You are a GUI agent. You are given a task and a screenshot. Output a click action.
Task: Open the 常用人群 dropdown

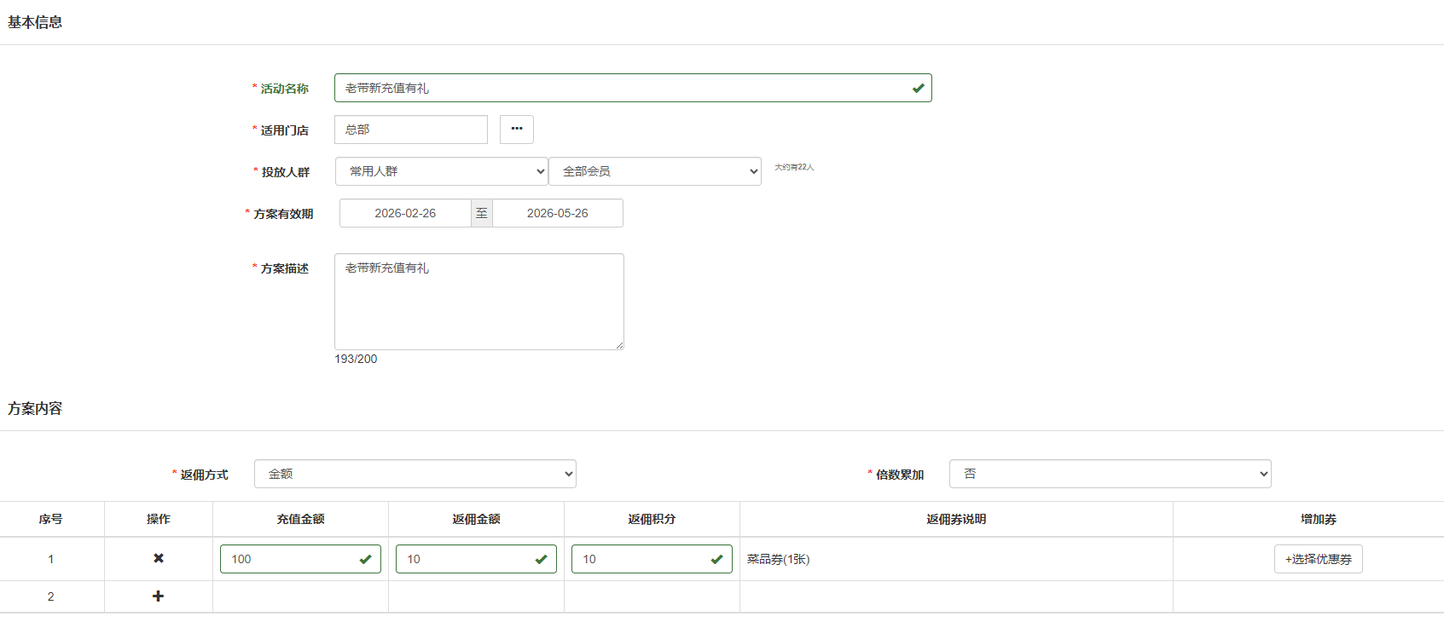point(441,171)
